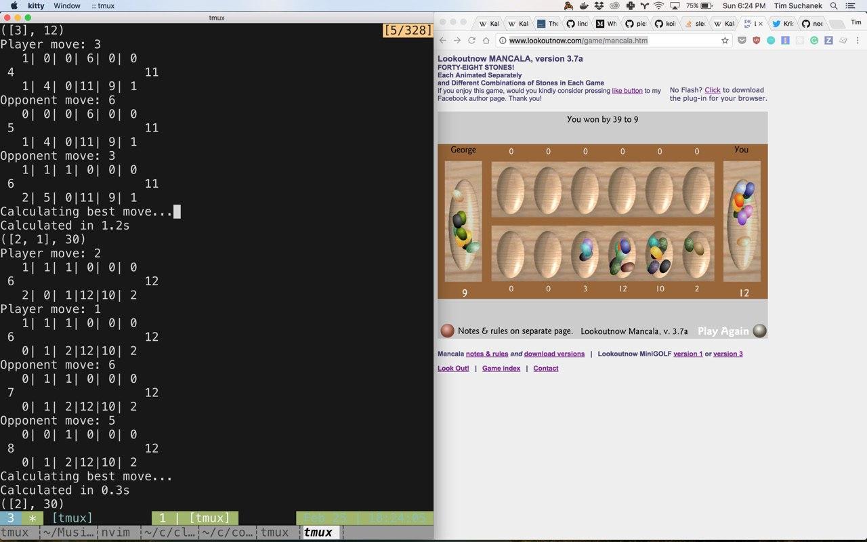Select the '~/c/co…' kitty tab
The height and width of the screenshot is (542, 867).
pos(228,533)
